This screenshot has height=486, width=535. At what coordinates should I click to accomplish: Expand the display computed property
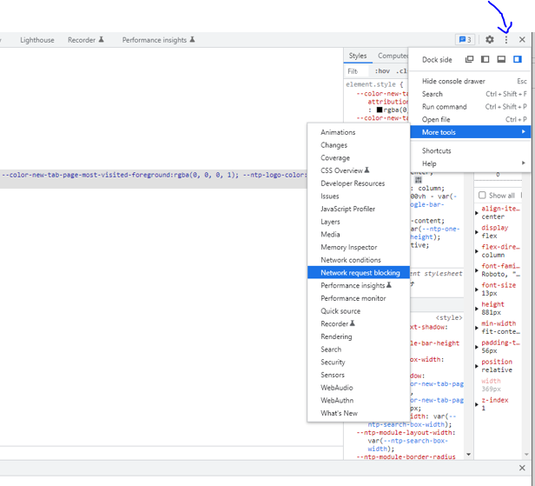(x=477, y=232)
